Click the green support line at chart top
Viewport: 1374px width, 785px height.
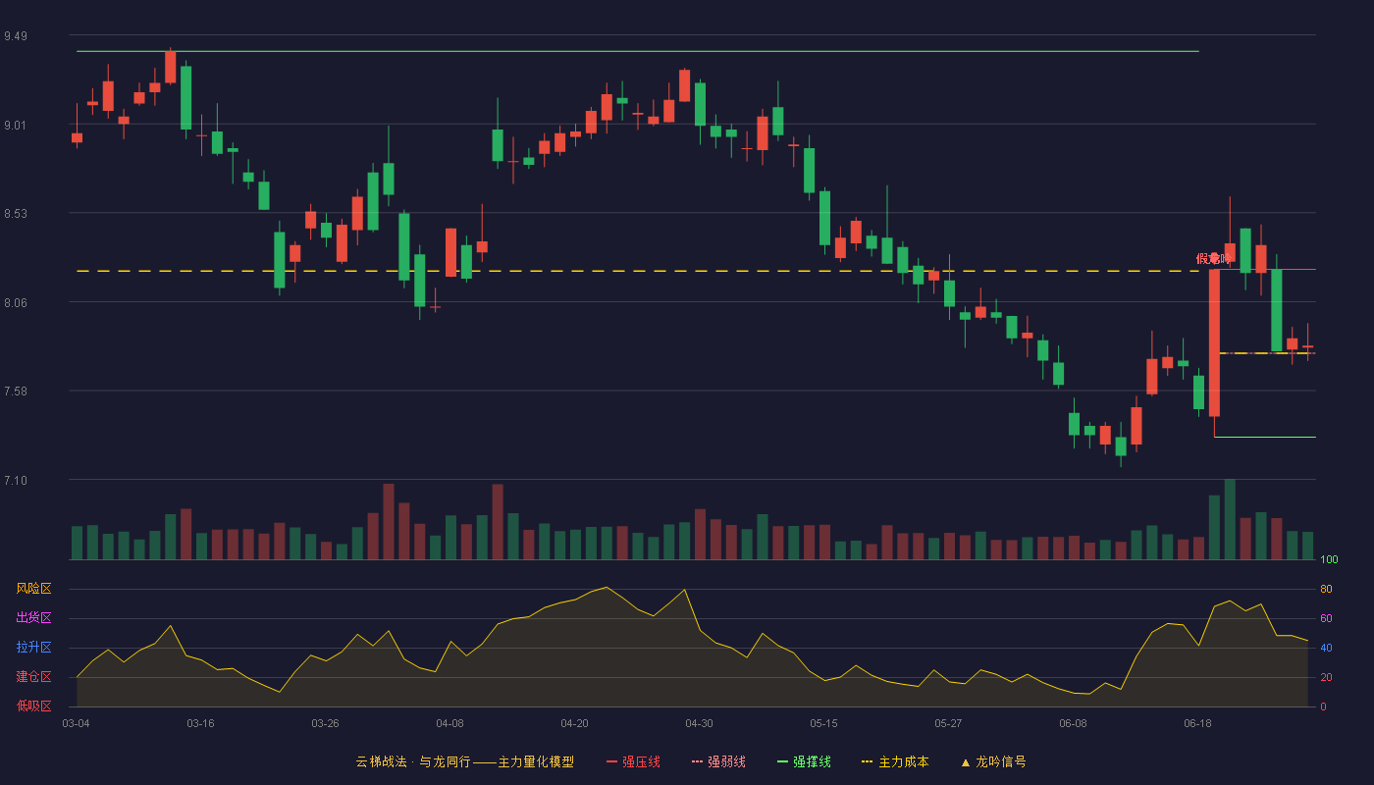point(638,51)
